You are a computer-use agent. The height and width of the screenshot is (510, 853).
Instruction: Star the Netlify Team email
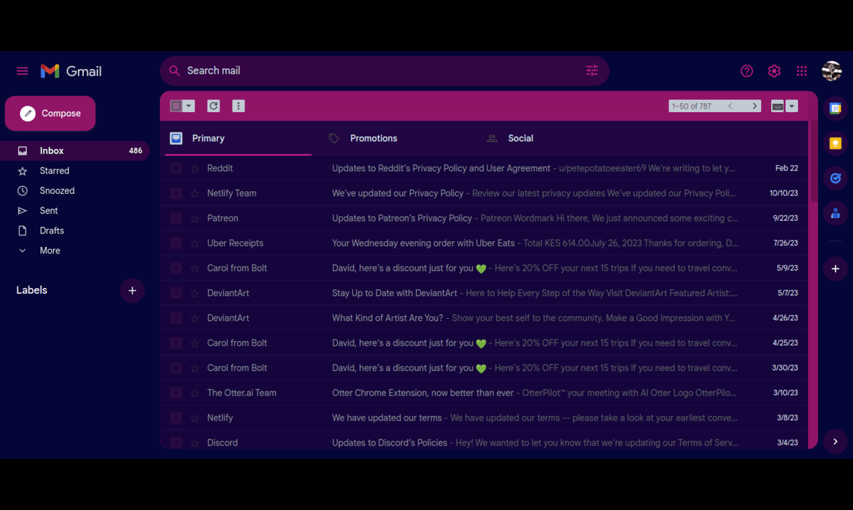[195, 193]
